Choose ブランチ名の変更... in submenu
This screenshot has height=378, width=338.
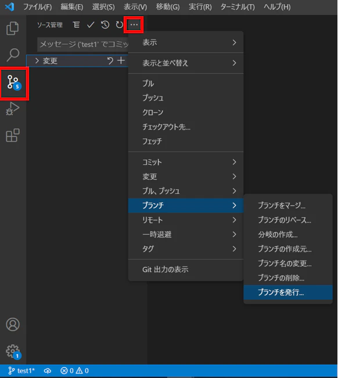288,263
